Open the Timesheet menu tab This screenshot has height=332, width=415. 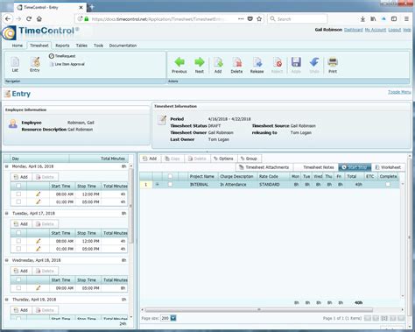[39, 46]
